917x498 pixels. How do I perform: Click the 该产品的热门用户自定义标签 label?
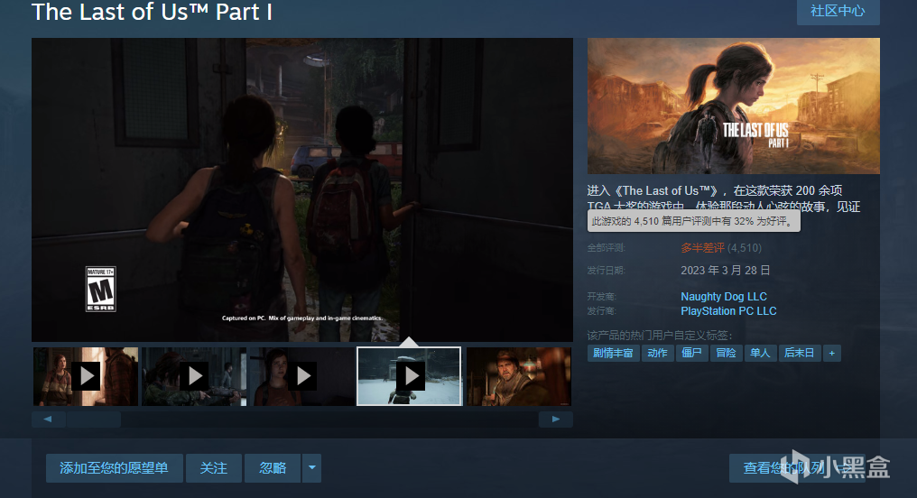[x=660, y=336]
